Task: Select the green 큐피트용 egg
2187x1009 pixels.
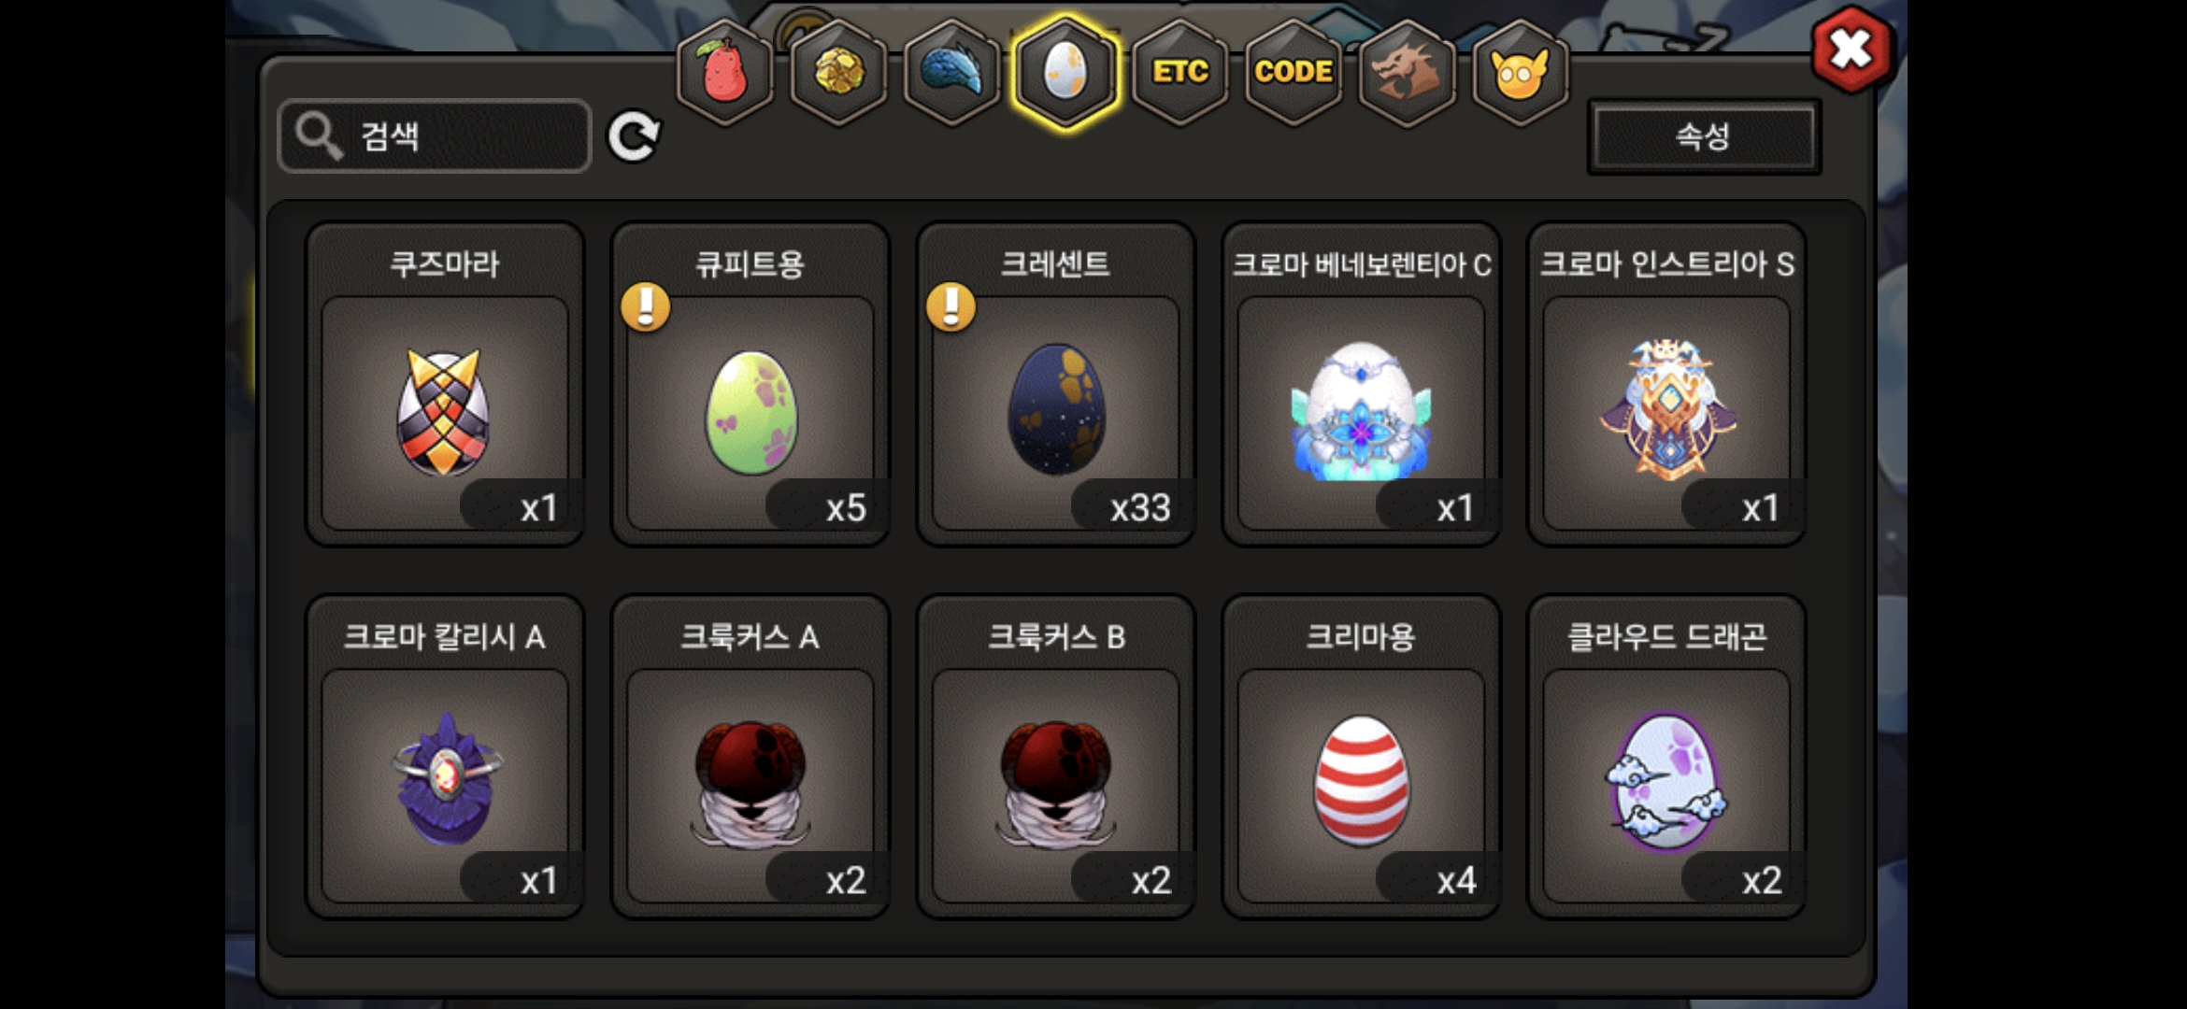Action: pos(750,384)
